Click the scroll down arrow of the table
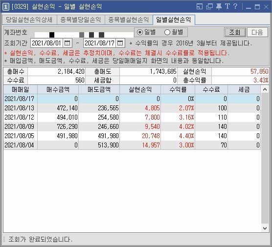The height and width of the screenshot is (247, 272). (x=265, y=228)
